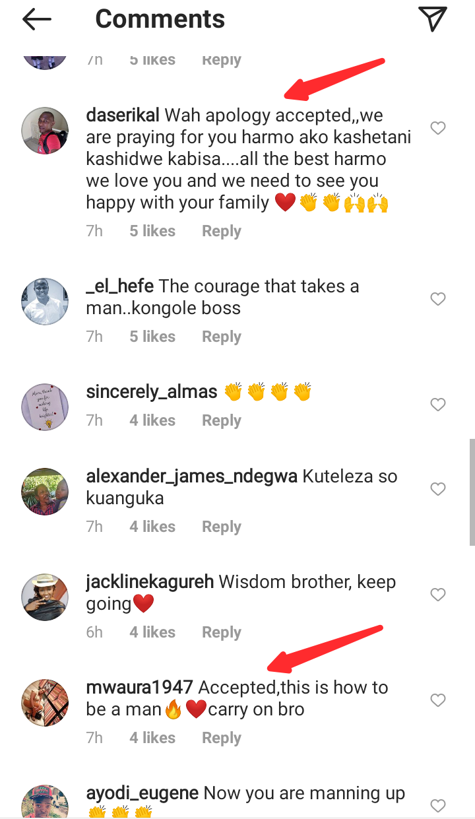The height and width of the screenshot is (819, 475).
Task: Like sincerely_almas's comment with the heart
Action: pyautogui.click(x=438, y=405)
